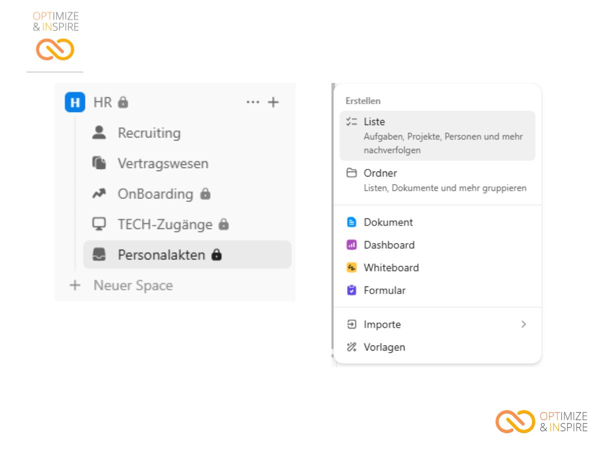Click the plus icon next to HR
The width and height of the screenshot is (600, 450).
273,102
